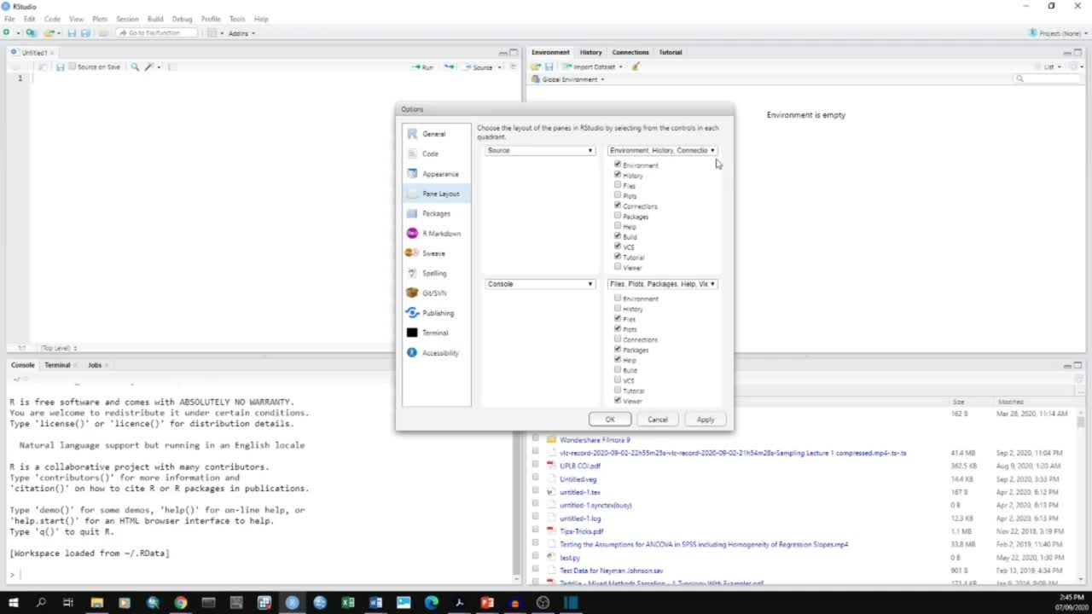The height and width of the screenshot is (614, 1092).
Task: Open the File menu
Action: tap(9, 19)
